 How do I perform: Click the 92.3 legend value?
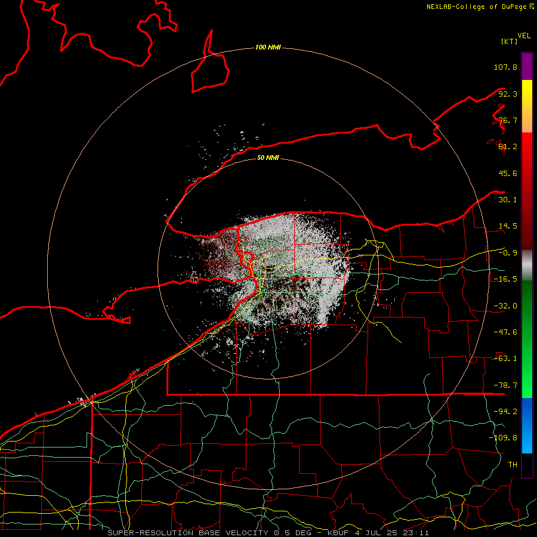coord(508,94)
